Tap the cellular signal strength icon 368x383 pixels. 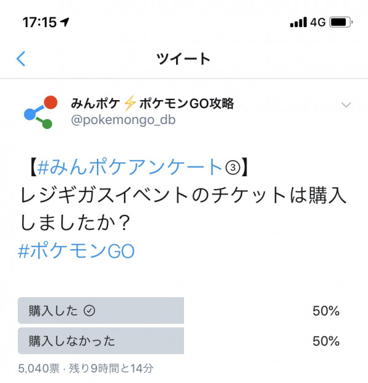click(x=298, y=22)
